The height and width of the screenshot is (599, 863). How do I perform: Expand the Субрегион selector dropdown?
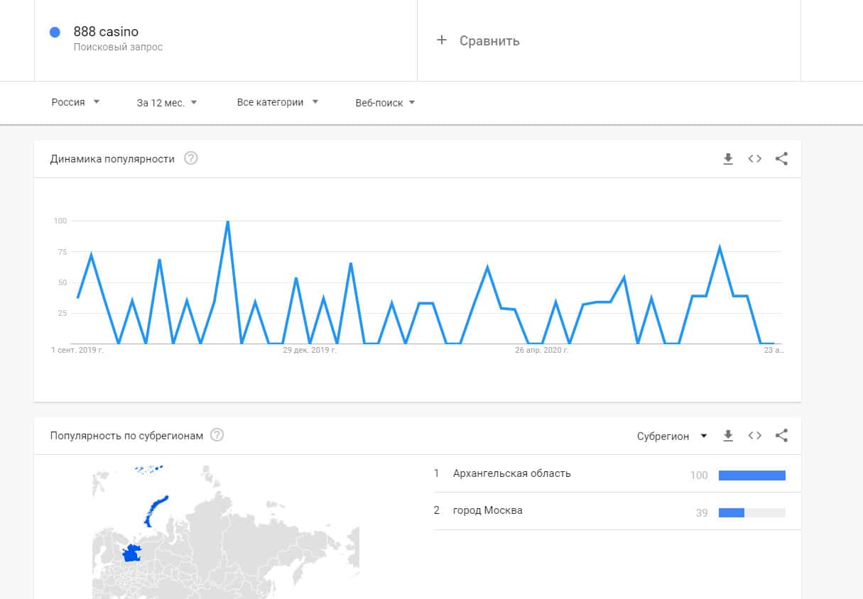pyautogui.click(x=672, y=436)
